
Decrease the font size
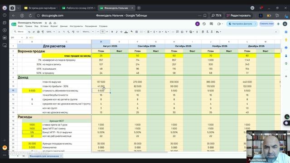tap(98, 32)
